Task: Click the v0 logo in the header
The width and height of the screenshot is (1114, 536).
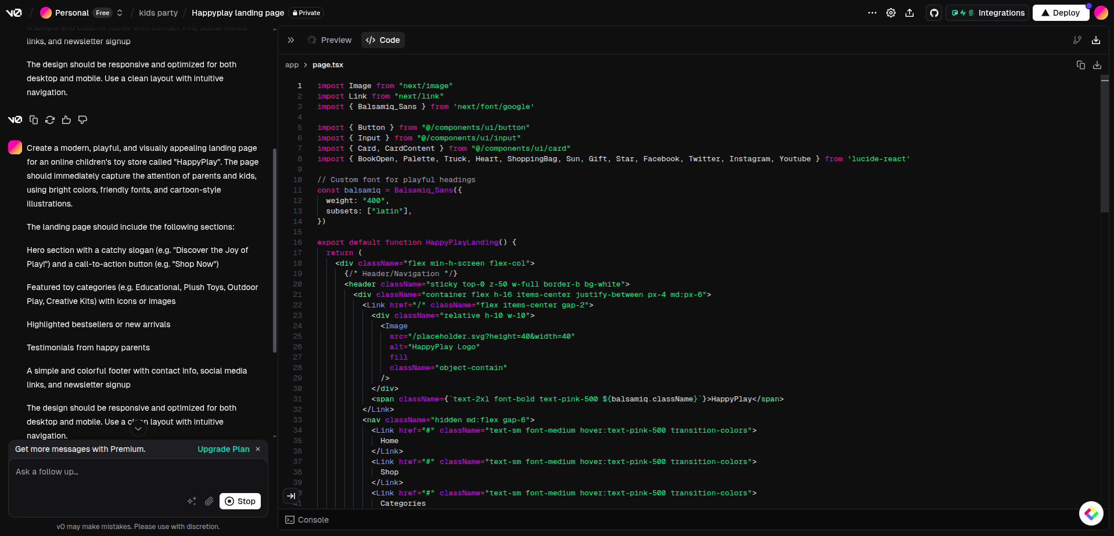Action: tap(14, 13)
